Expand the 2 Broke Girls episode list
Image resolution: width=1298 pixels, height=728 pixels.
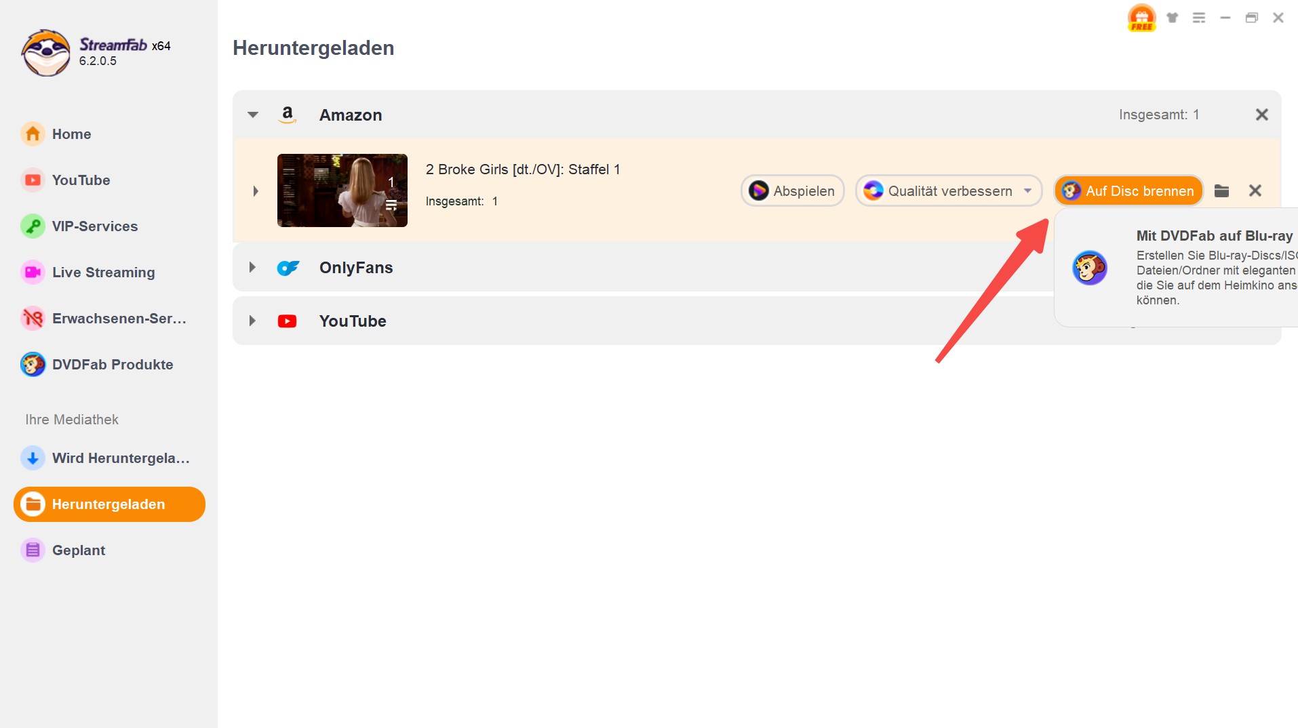[x=256, y=191]
